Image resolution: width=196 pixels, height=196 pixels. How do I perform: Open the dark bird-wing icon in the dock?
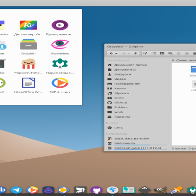(80, 190)
